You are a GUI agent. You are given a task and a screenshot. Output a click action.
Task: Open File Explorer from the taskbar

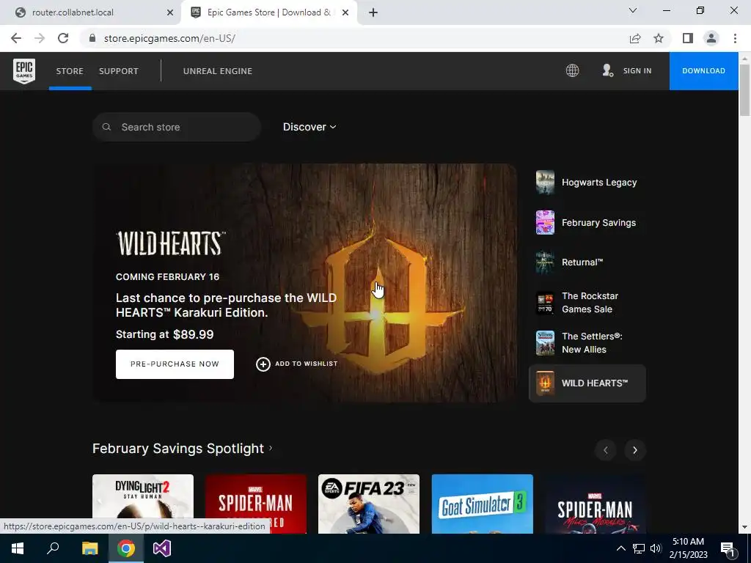(89, 548)
